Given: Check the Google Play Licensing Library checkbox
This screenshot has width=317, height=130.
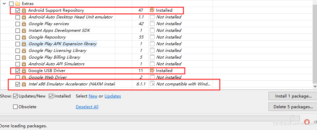Looking at the screenshot, I should tap(18, 51).
